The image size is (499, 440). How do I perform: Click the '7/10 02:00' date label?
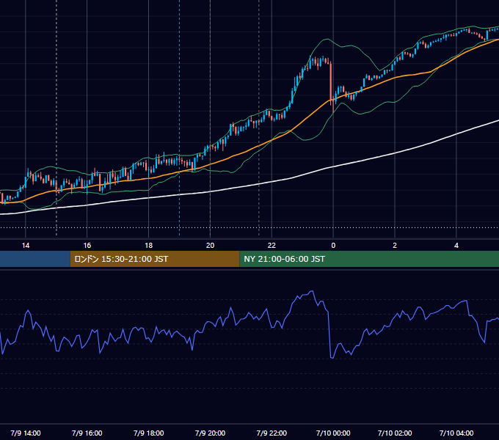click(395, 433)
